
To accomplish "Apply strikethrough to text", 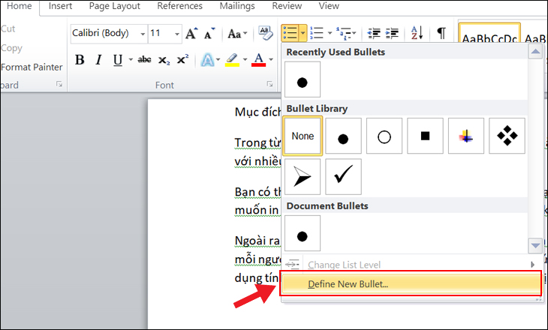I will pyautogui.click(x=144, y=60).
